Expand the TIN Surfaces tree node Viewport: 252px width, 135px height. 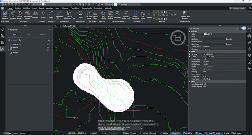tap(9, 45)
